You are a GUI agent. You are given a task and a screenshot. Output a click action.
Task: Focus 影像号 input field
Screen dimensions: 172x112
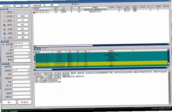pyautogui.click(x=22, y=60)
